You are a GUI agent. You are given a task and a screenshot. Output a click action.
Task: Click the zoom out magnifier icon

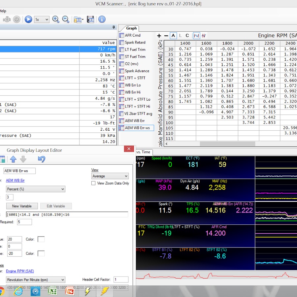(x=66, y=19)
